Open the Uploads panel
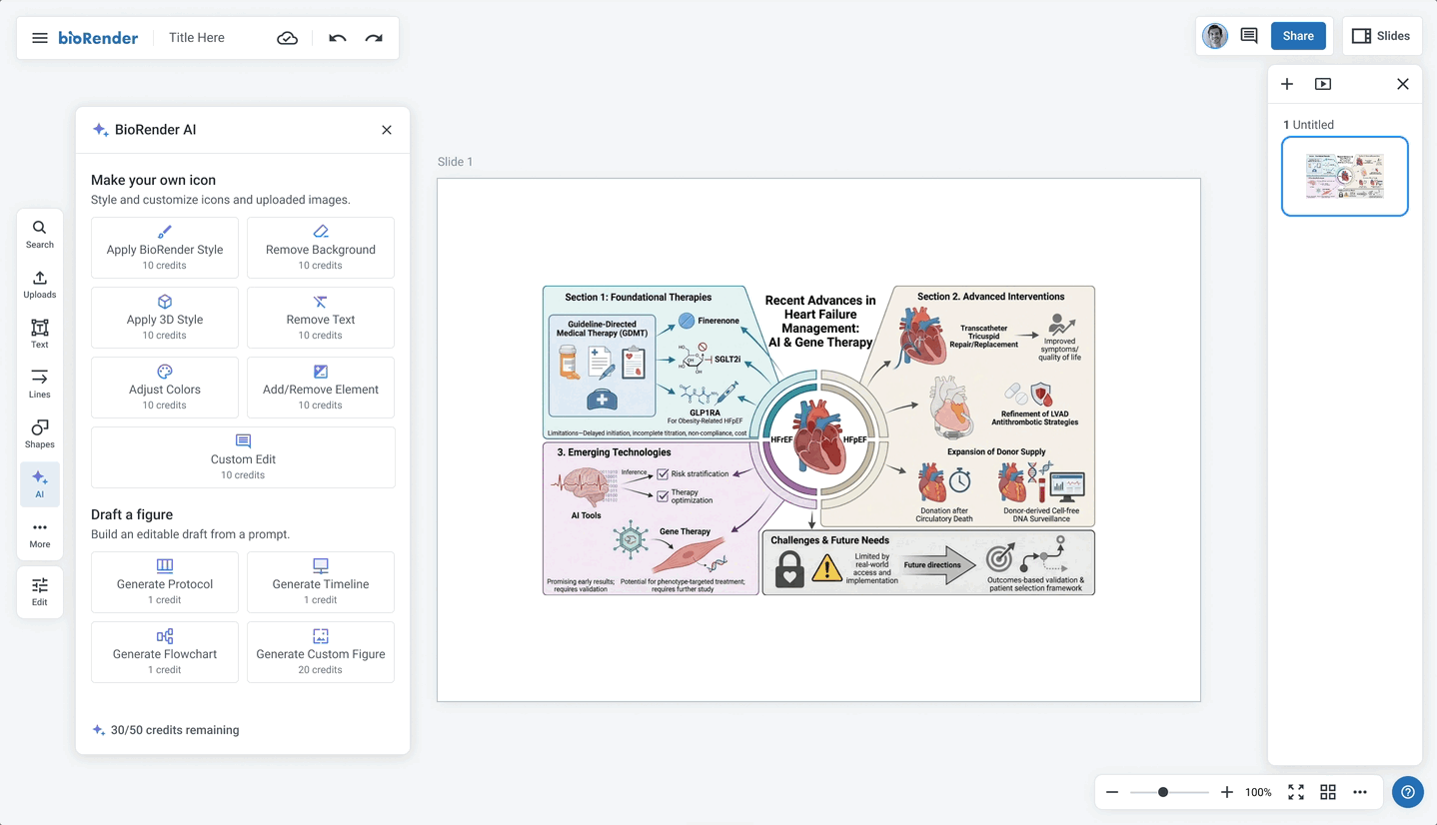Image resolution: width=1437 pixels, height=825 pixels. (40, 284)
